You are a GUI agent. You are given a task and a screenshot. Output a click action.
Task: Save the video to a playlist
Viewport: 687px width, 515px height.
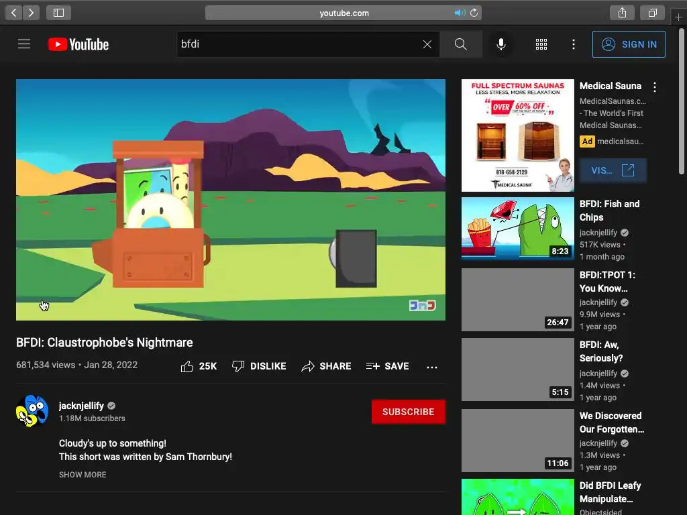pos(387,366)
